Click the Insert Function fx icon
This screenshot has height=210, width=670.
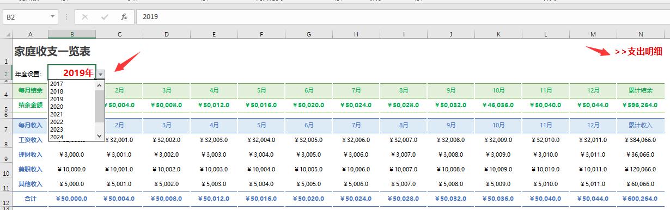pos(124,17)
